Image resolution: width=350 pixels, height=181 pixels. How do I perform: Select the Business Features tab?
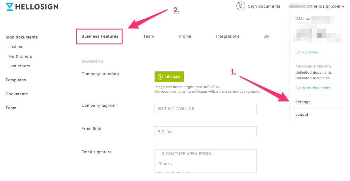(x=100, y=36)
